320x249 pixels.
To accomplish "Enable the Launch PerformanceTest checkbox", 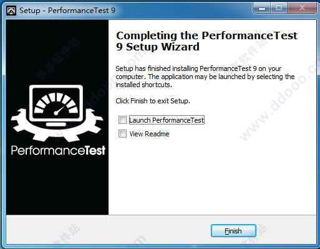I will 122,120.
